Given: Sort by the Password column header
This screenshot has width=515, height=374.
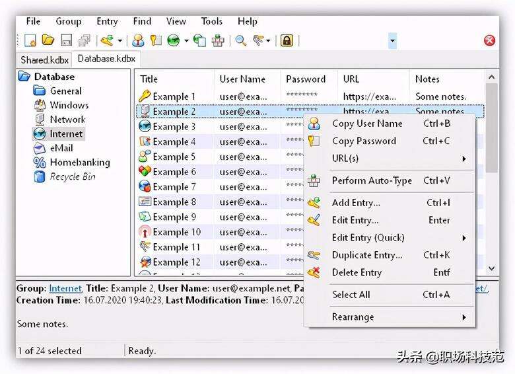Looking at the screenshot, I should point(309,79).
